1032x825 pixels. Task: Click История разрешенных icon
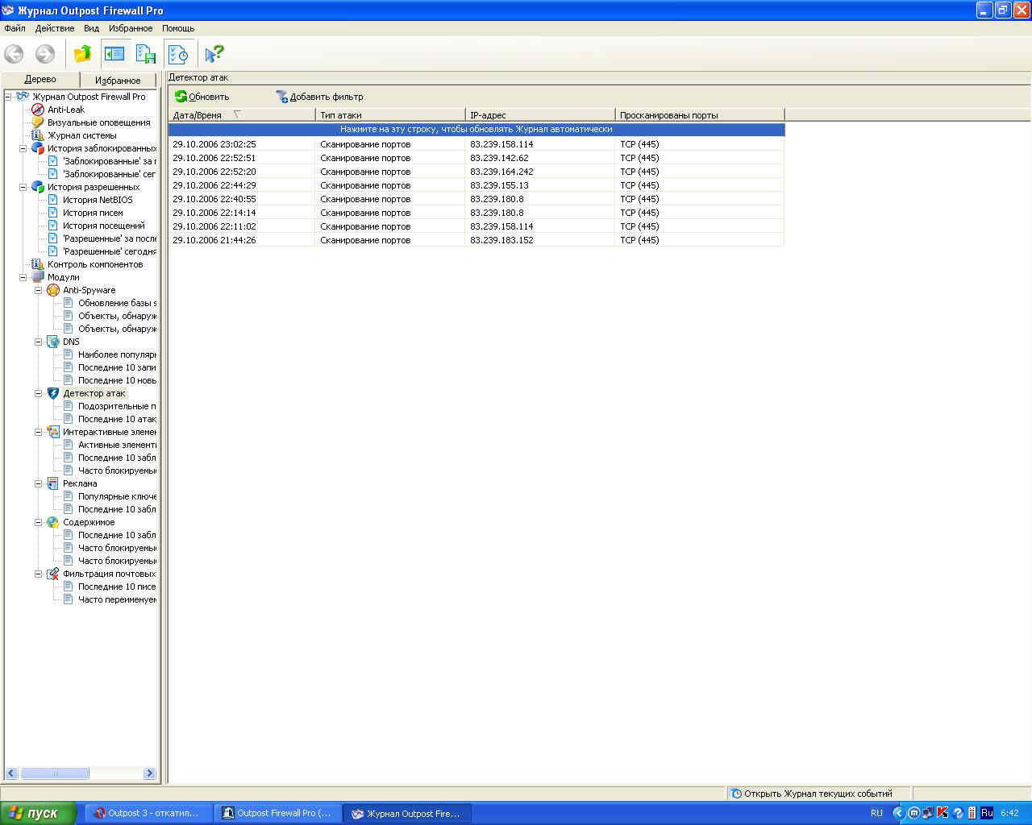37,187
